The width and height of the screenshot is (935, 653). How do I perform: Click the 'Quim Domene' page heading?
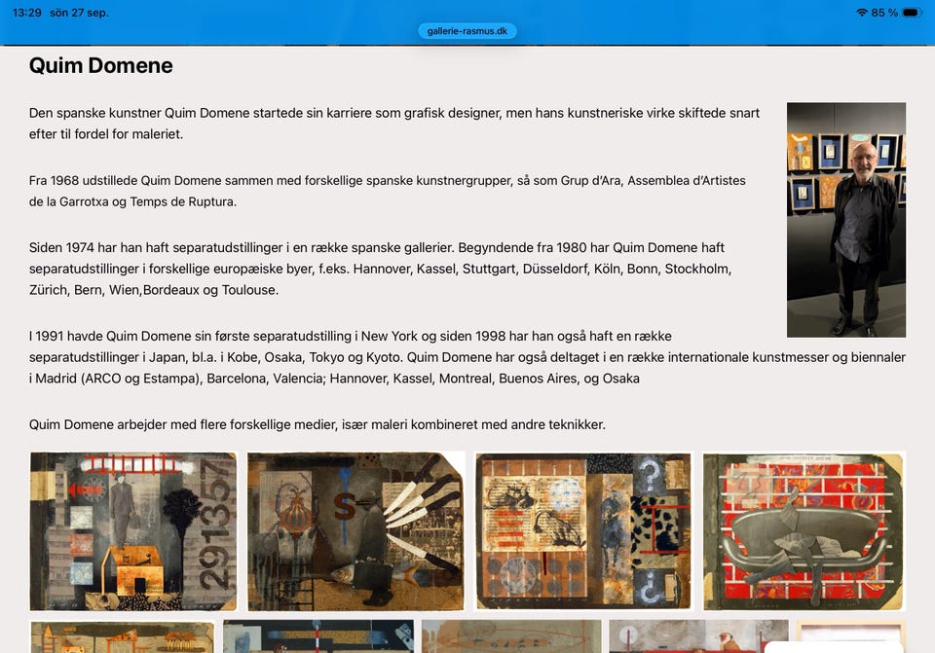pyautogui.click(x=100, y=65)
